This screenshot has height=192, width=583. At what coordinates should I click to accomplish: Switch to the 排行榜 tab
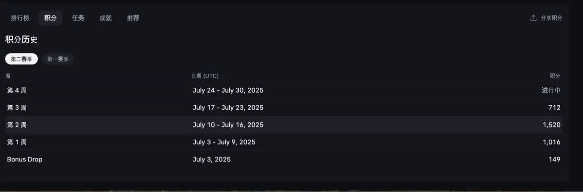(20, 18)
